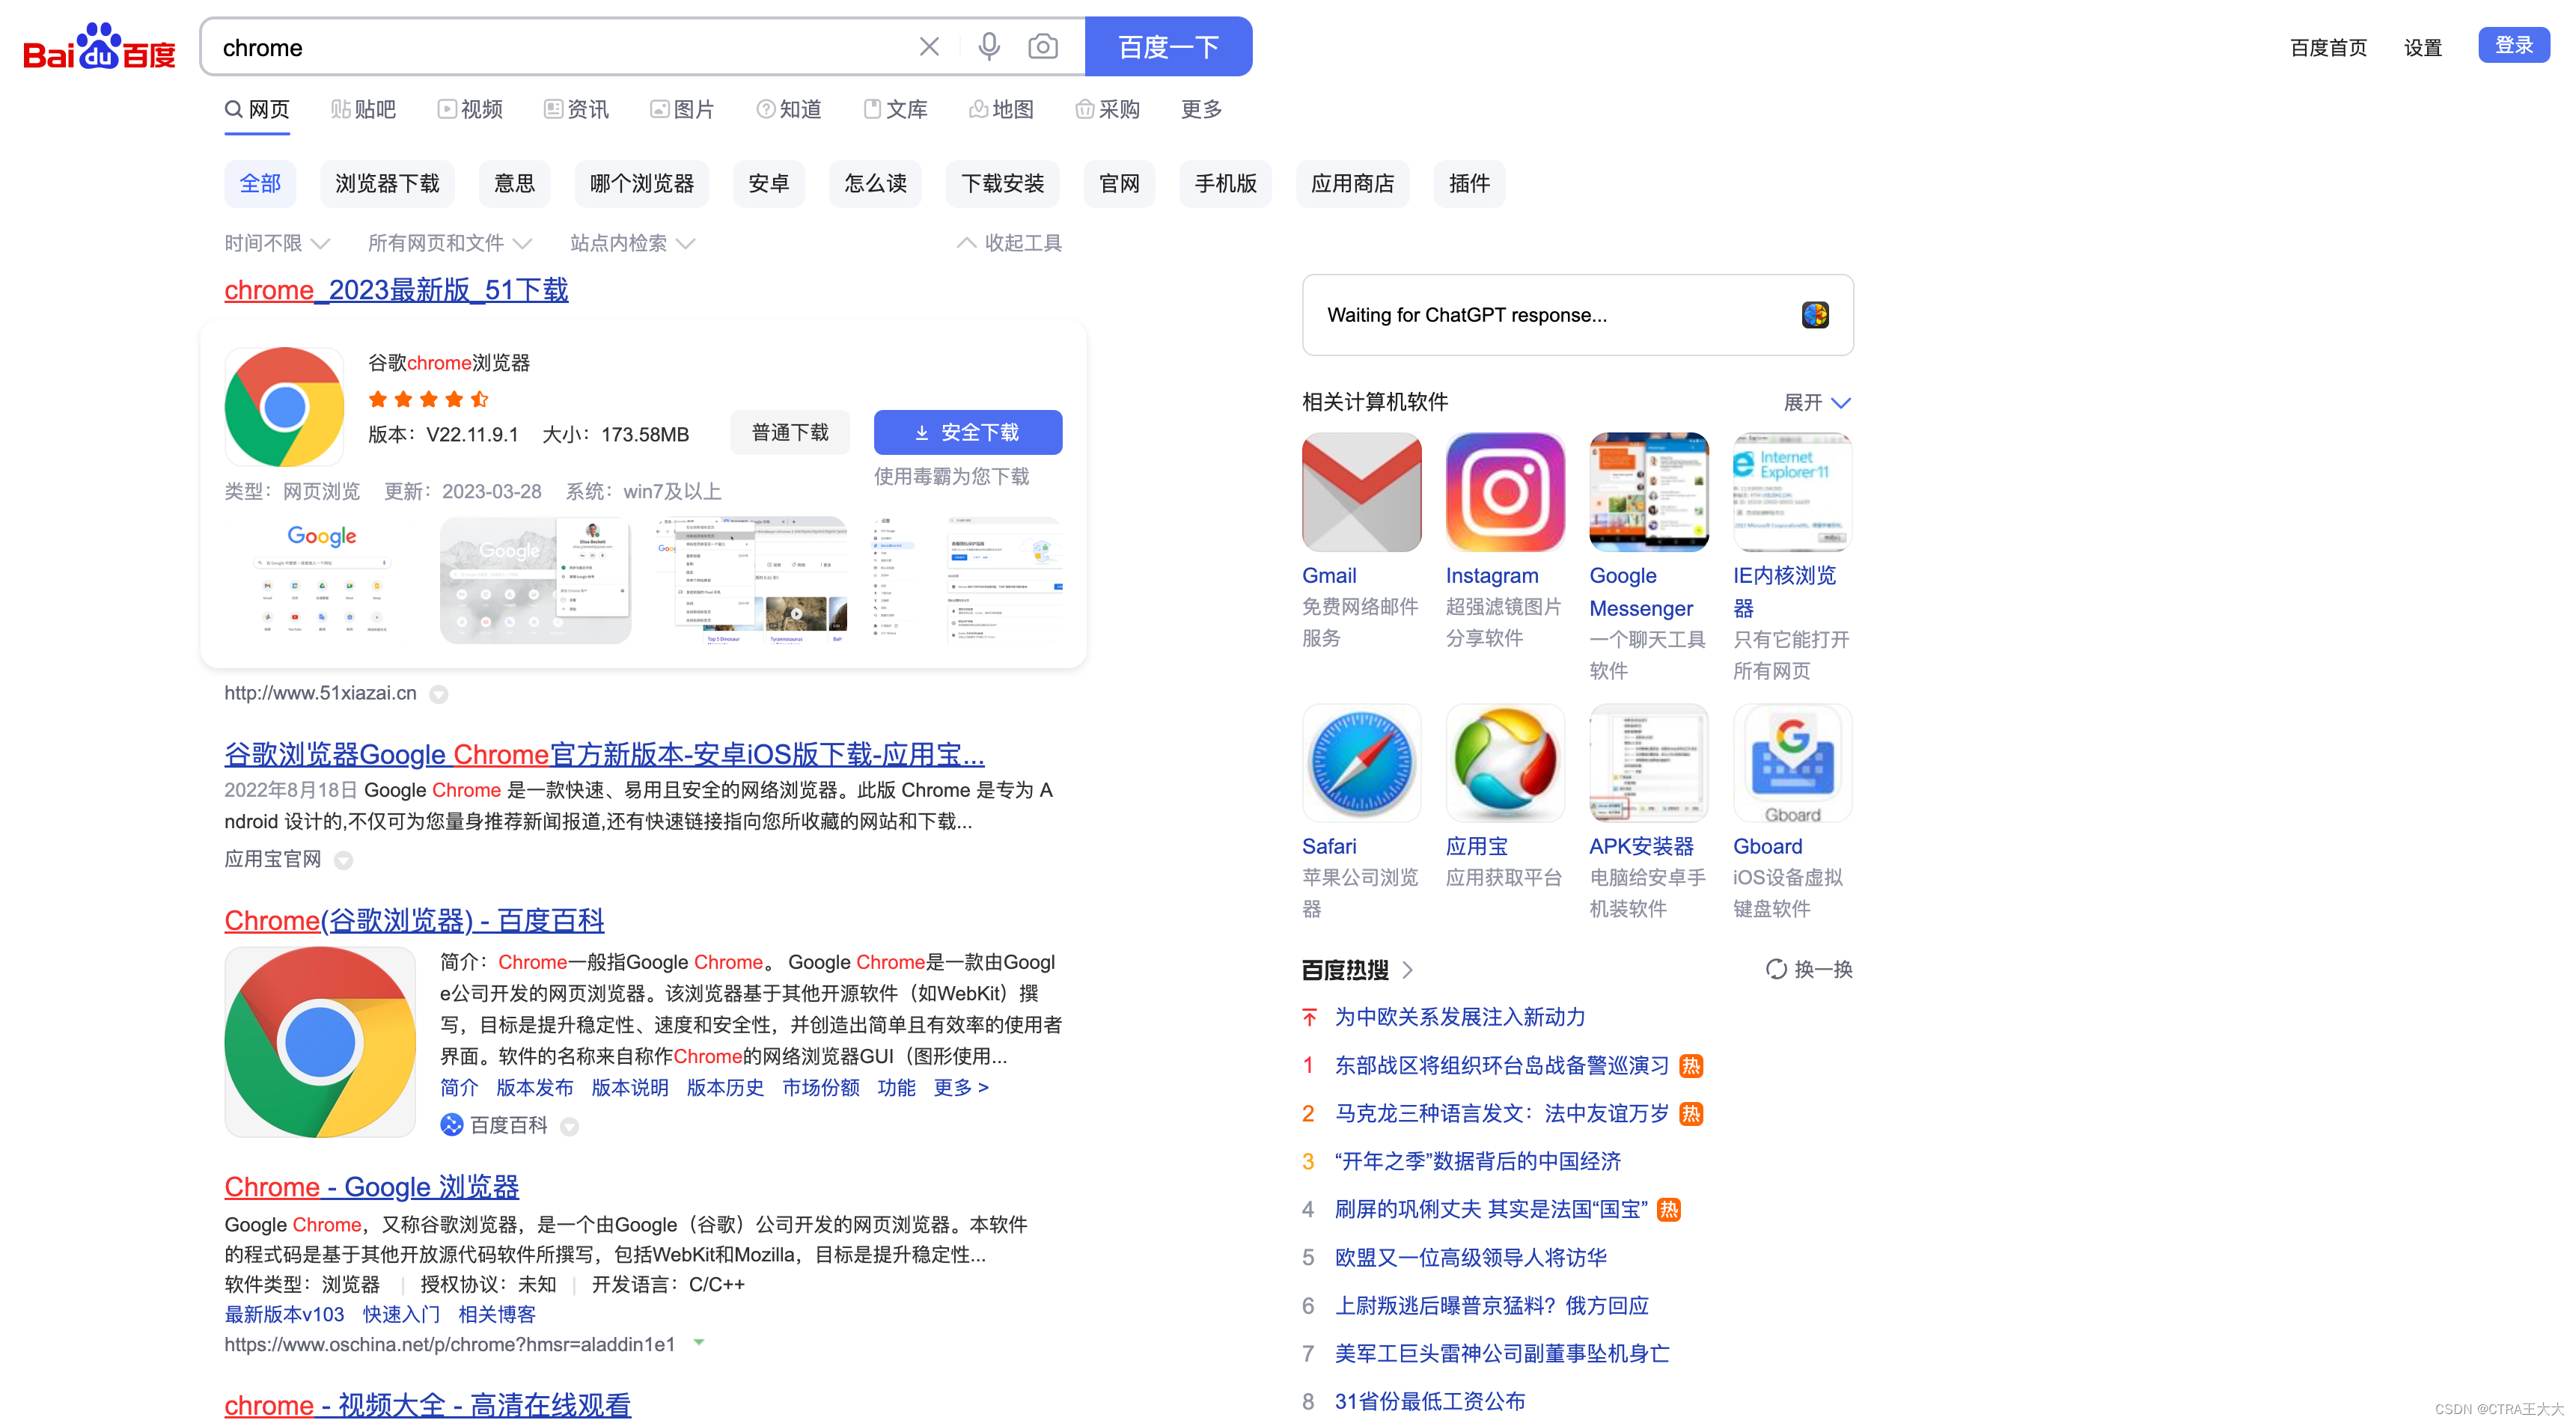Clear the search box with X icon
The image size is (2576, 1423).
click(x=929, y=47)
